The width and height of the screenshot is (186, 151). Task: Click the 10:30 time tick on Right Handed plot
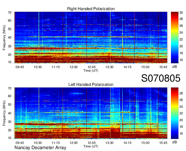37,67
